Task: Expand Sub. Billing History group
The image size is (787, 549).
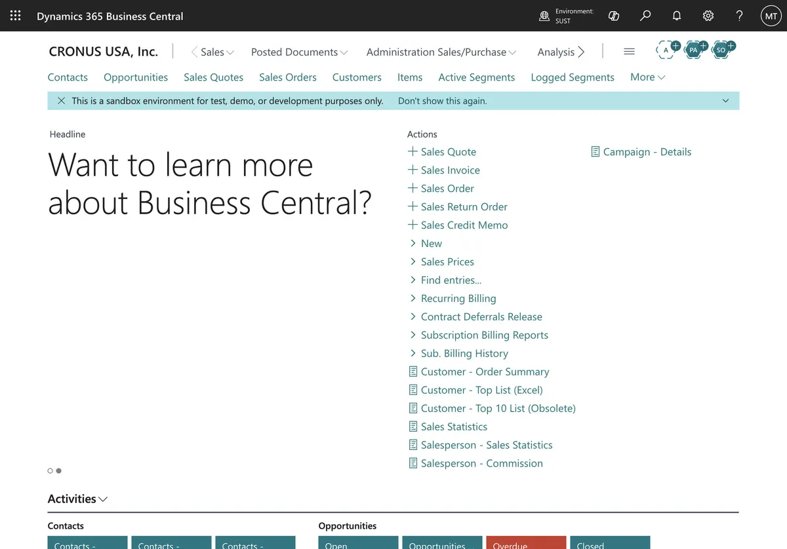Action: click(458, 353)
